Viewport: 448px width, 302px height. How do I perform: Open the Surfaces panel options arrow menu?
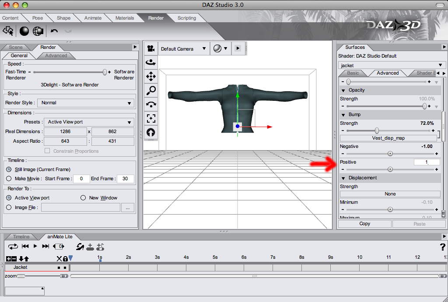(444, 47)
